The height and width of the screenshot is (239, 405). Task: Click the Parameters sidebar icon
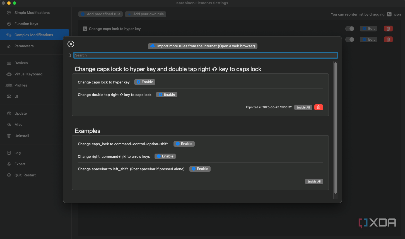click(9, 46)
